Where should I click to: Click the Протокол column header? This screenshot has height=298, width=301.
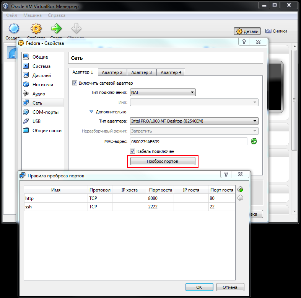[100, 190]
